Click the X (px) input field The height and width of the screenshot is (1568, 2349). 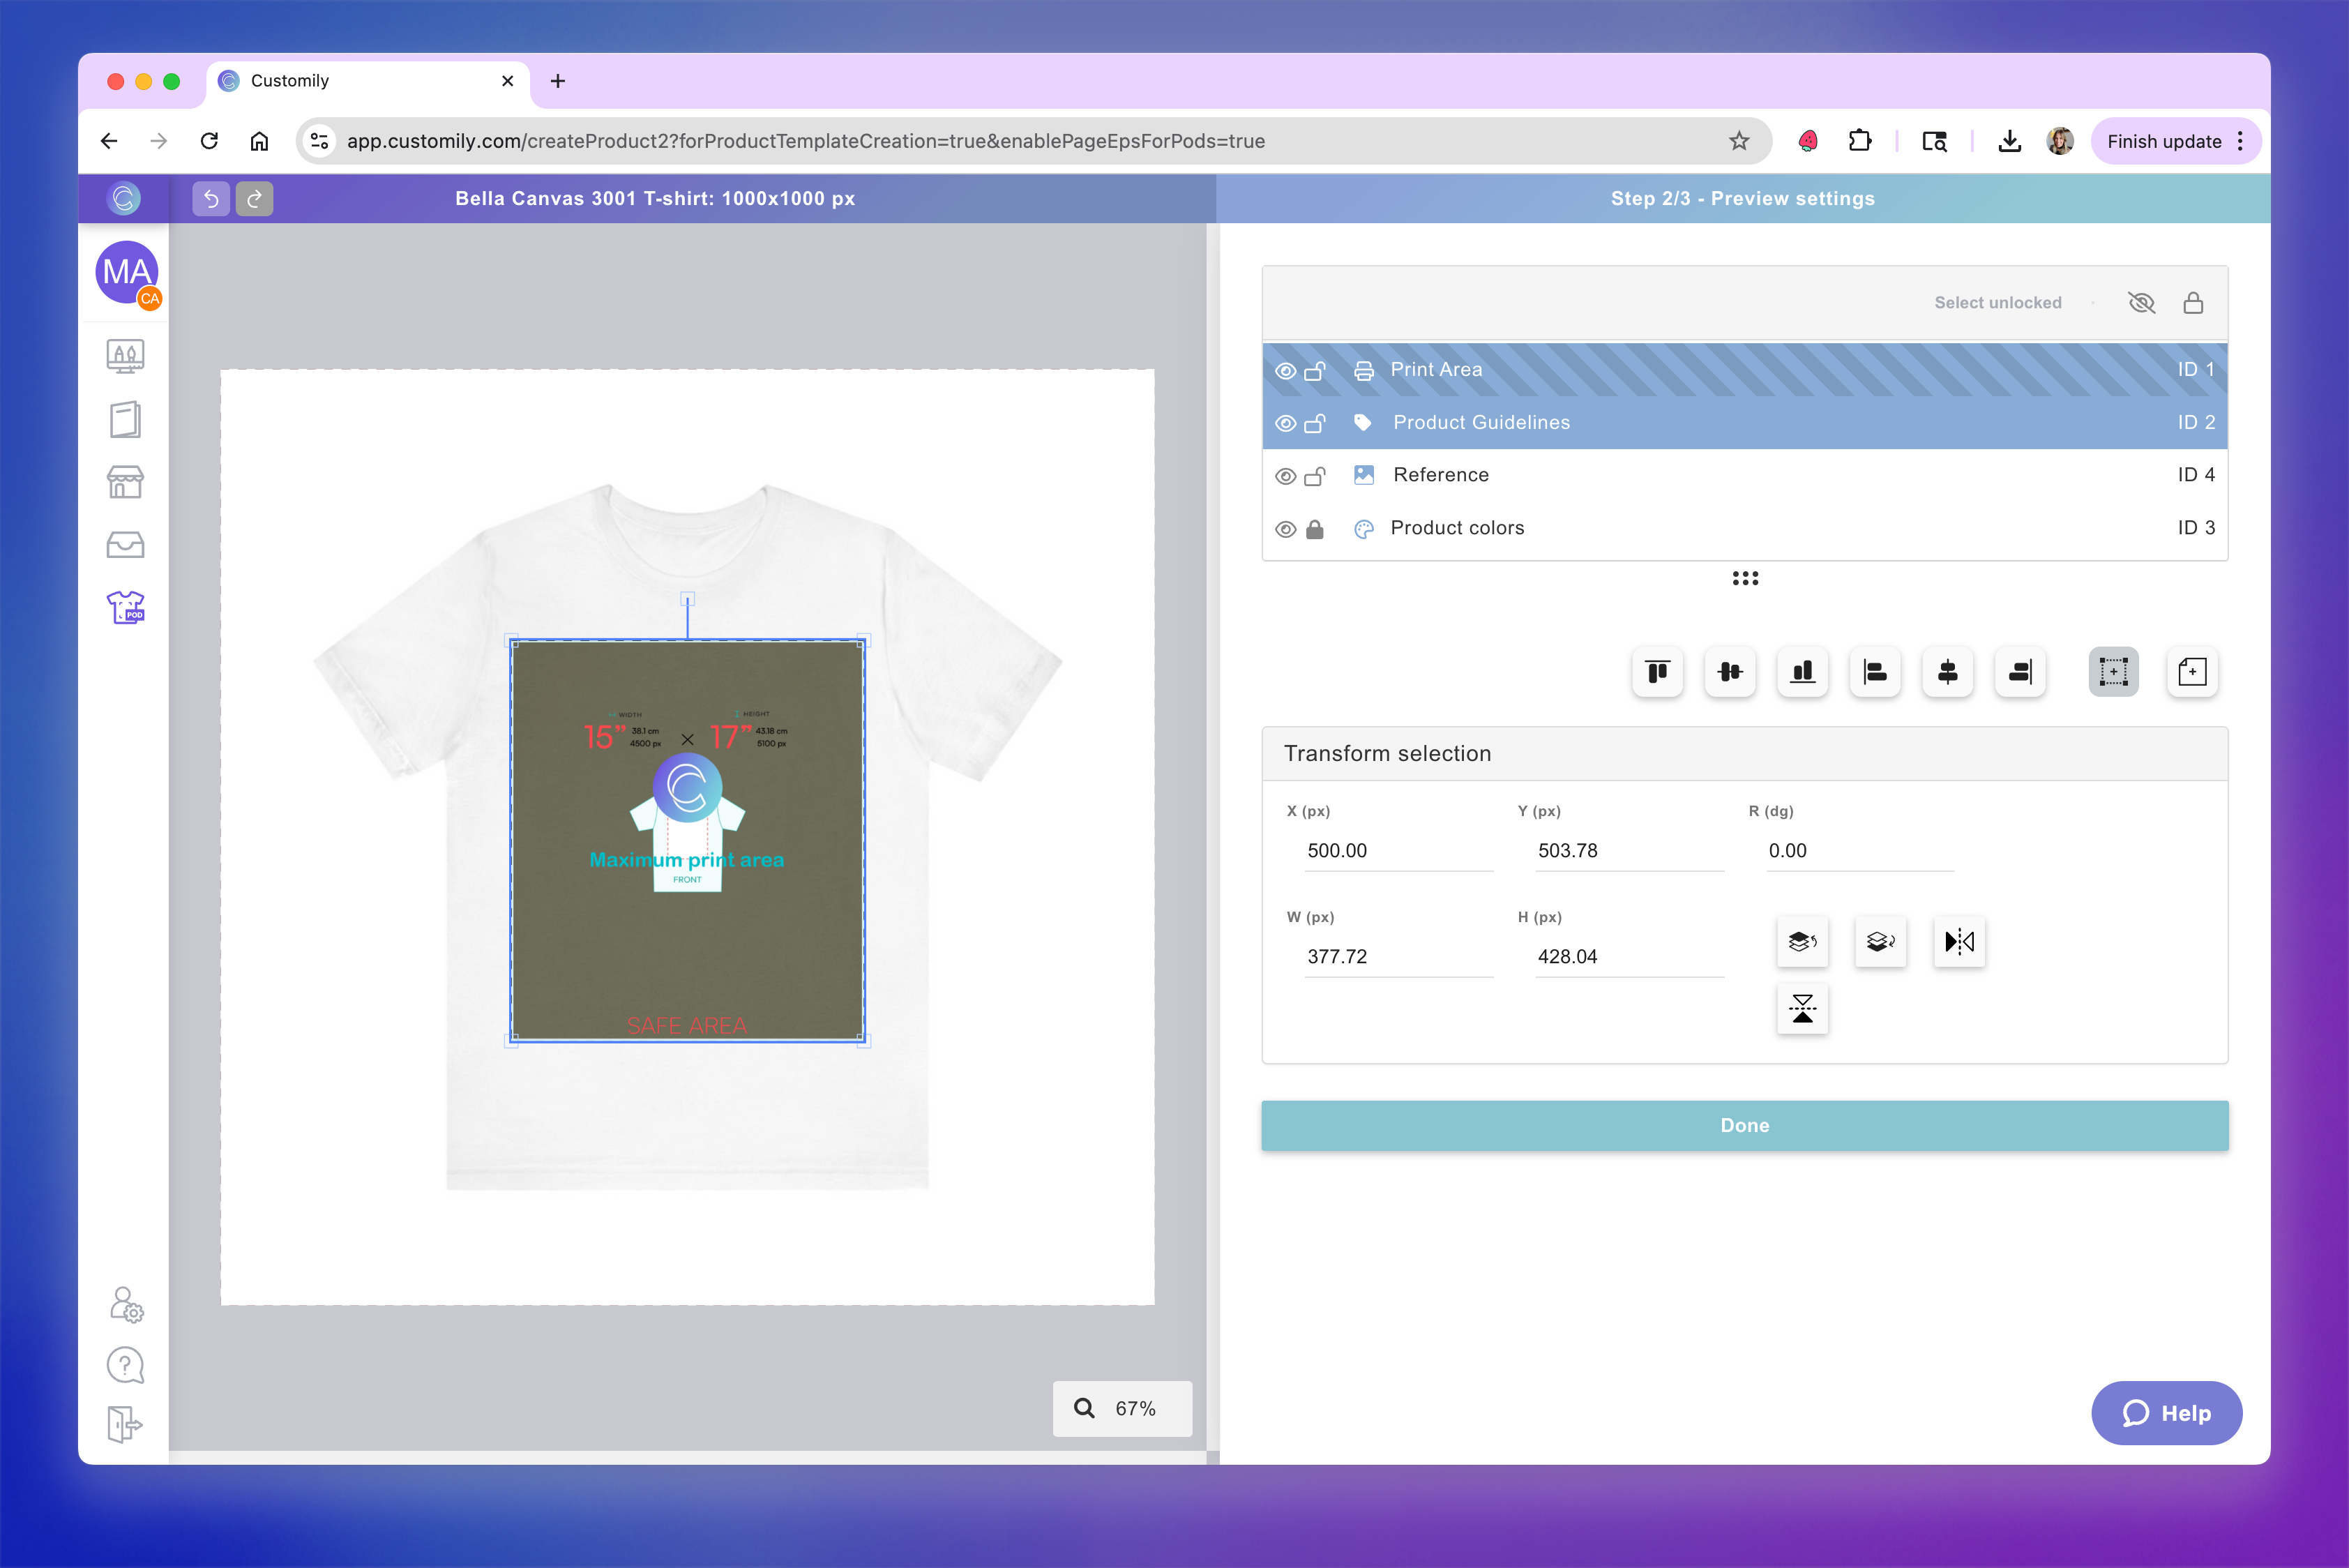point(1397,851)
